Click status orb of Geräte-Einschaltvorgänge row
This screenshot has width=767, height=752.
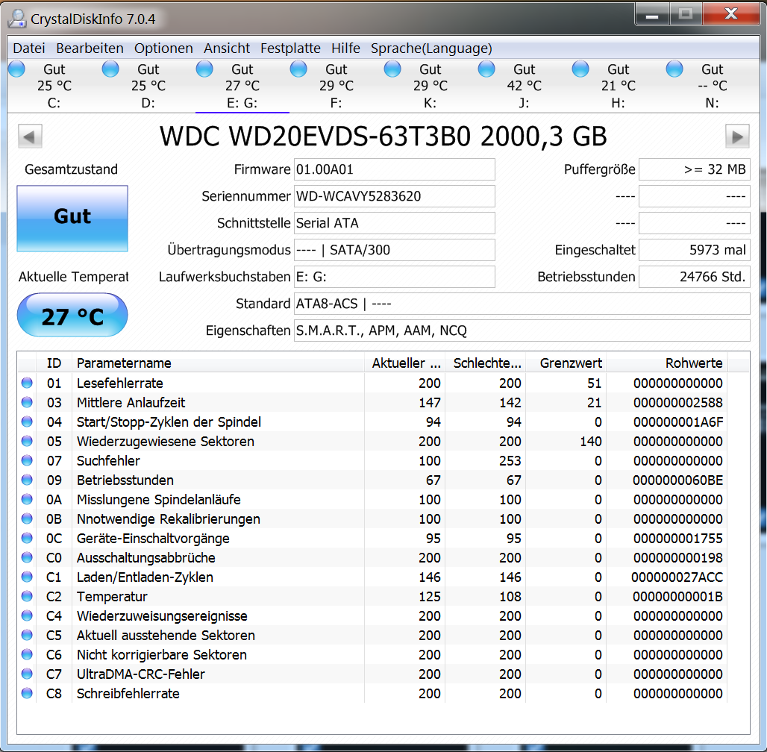[27, 538]
